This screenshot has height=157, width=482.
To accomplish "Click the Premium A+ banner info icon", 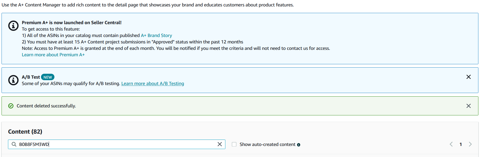I will tap(13, 26).
